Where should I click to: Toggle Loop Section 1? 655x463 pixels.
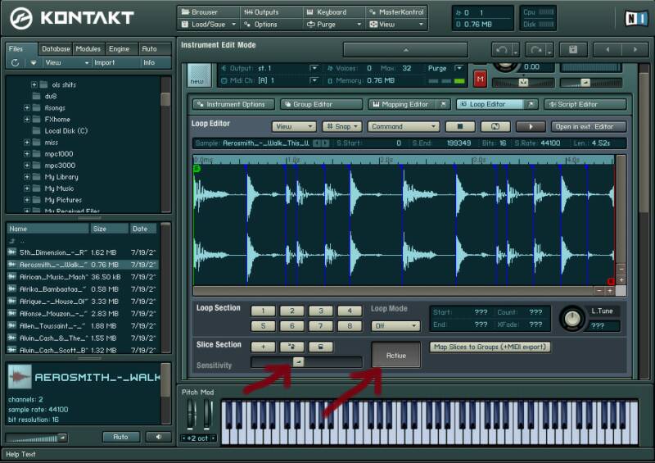pos(263,311)
